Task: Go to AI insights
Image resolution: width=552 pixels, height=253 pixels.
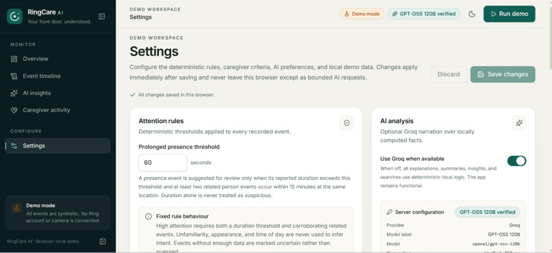Action: (58, 93)
